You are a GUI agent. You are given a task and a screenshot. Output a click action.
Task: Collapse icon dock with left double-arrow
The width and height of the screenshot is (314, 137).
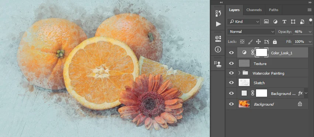221,3
